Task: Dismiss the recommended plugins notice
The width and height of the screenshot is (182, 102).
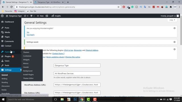Action: coord(174,49)
